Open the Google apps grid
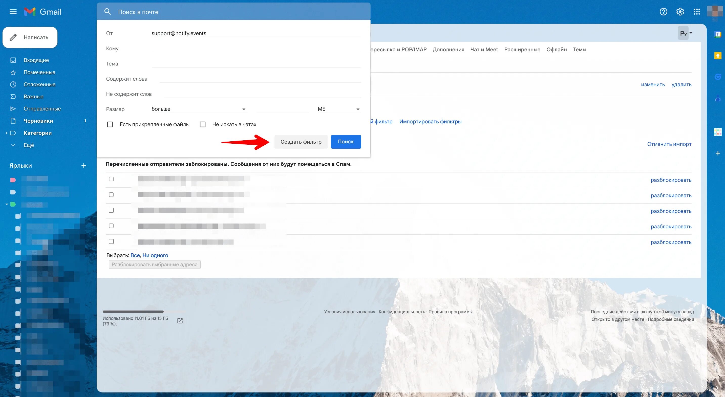This screenshot has width=725, height=397. (697, 12)
